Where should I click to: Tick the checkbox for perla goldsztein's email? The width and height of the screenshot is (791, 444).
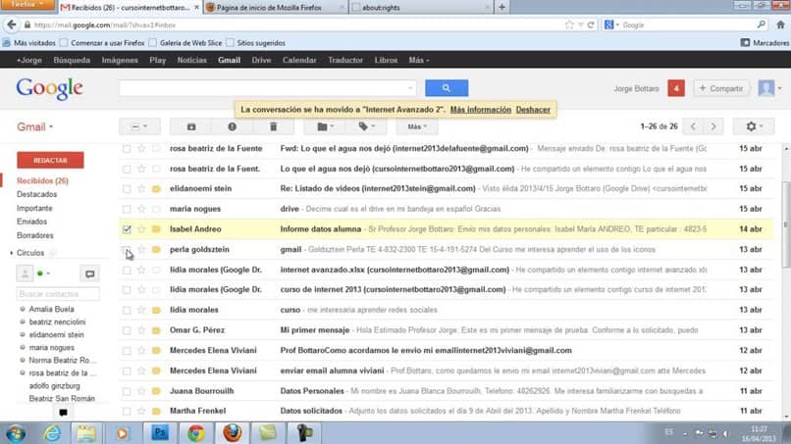point(127,250)
